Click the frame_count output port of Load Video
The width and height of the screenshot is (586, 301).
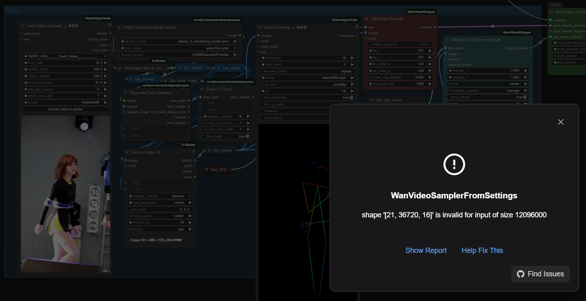coord(110,39)
